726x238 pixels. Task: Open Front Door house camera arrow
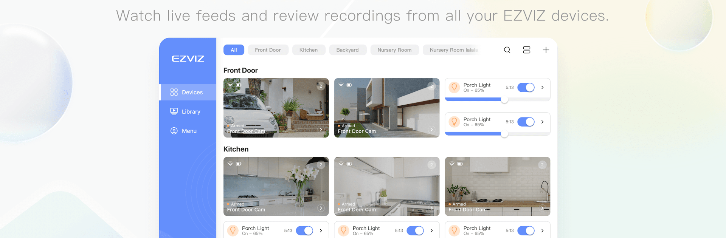click(x=431, y=130)
